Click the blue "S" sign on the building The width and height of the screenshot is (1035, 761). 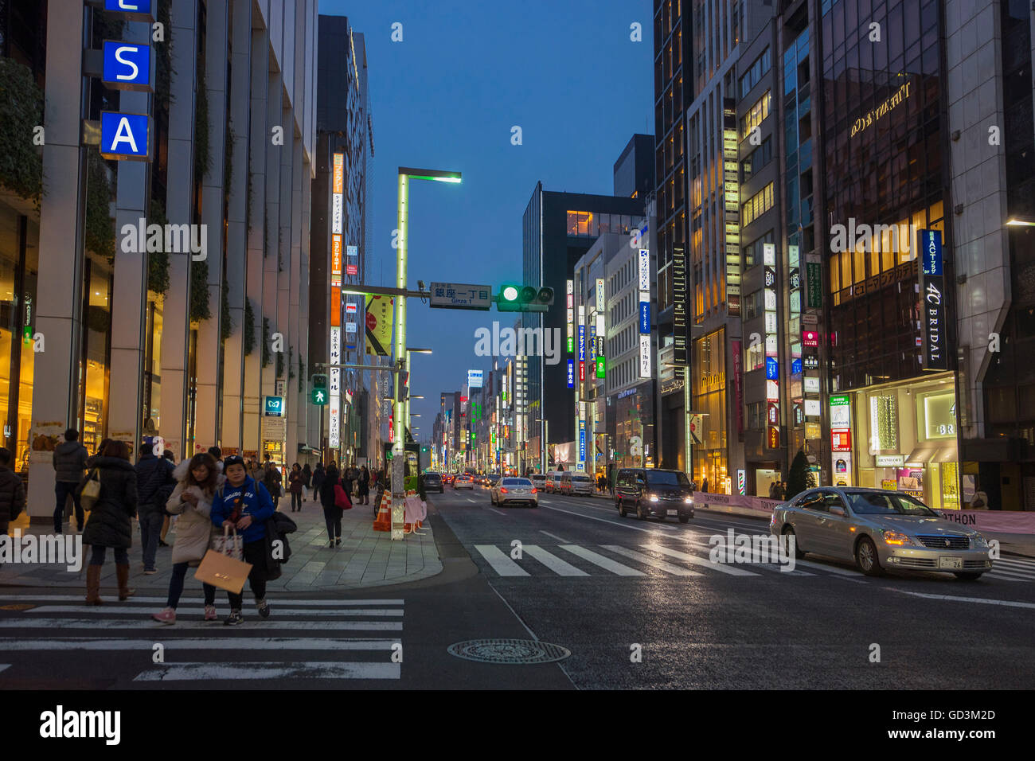click(x=127, y=64)
